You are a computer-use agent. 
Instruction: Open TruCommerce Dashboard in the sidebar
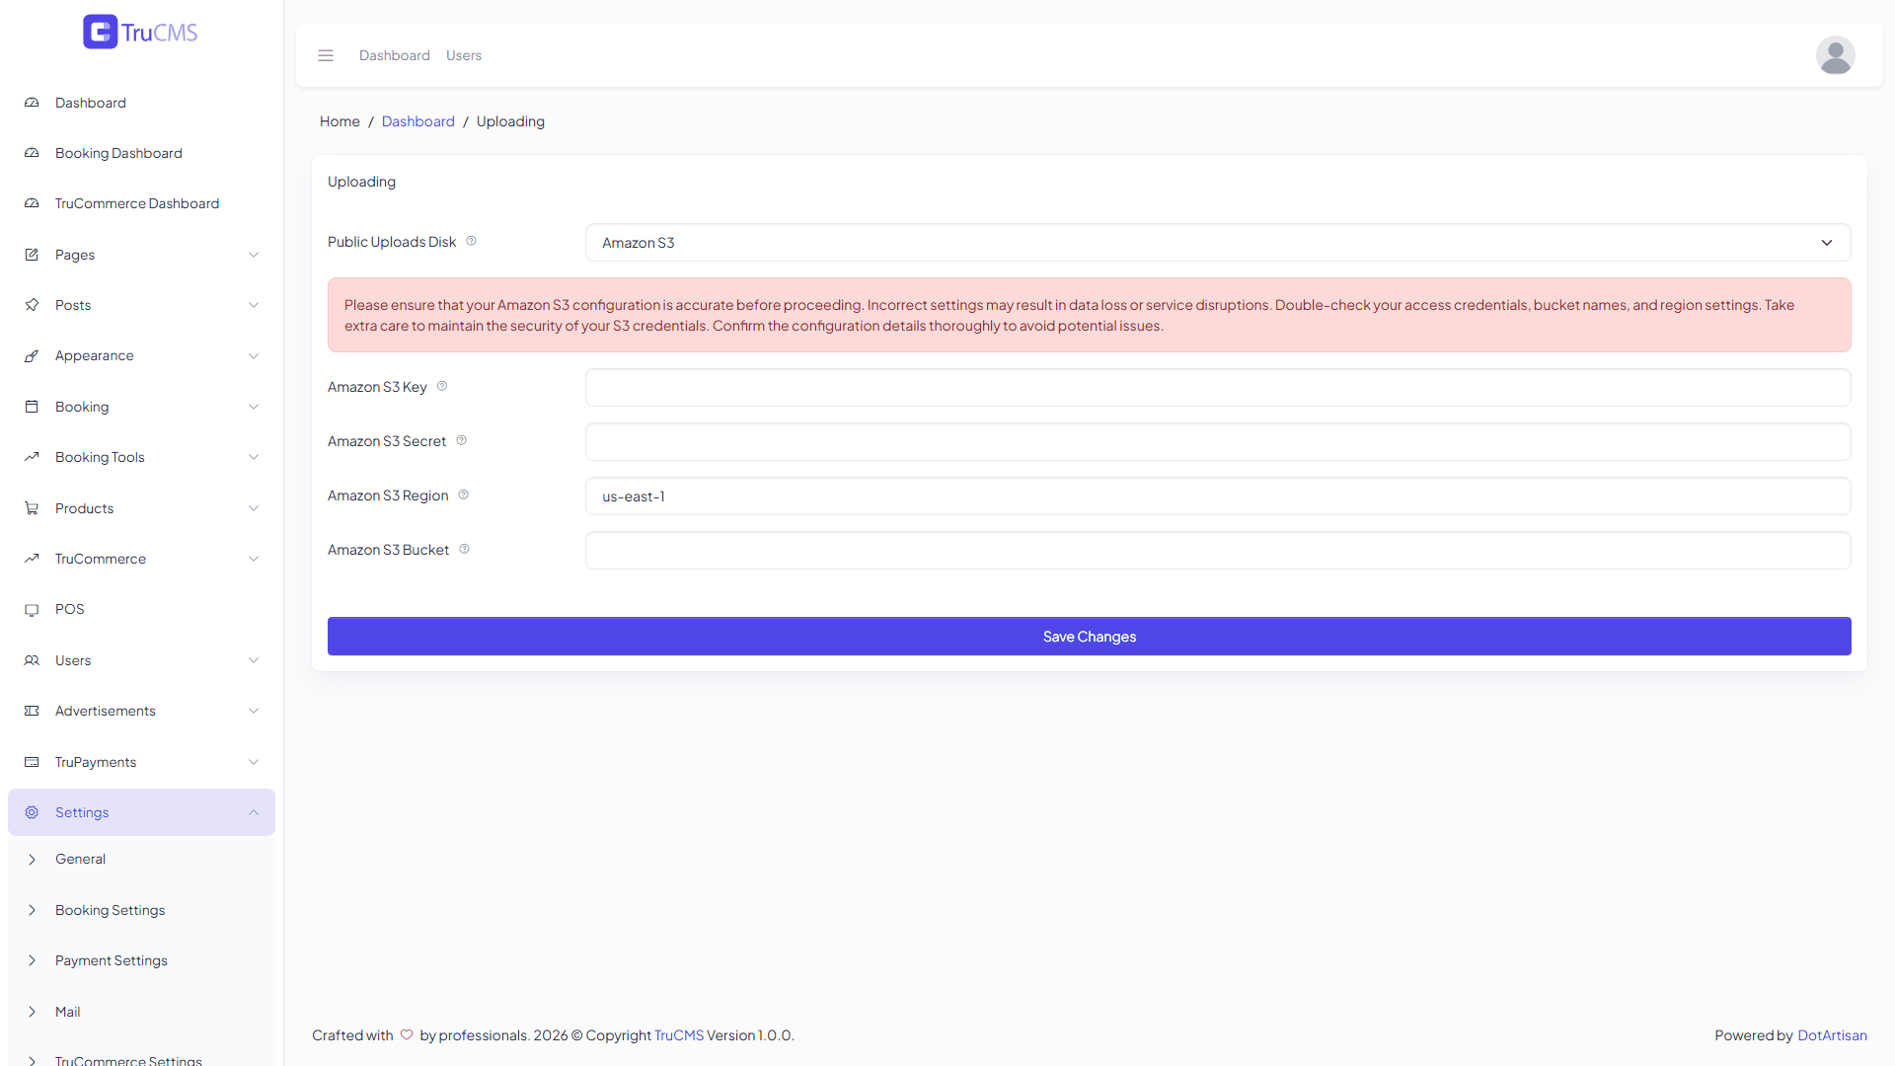click(141, 203)
